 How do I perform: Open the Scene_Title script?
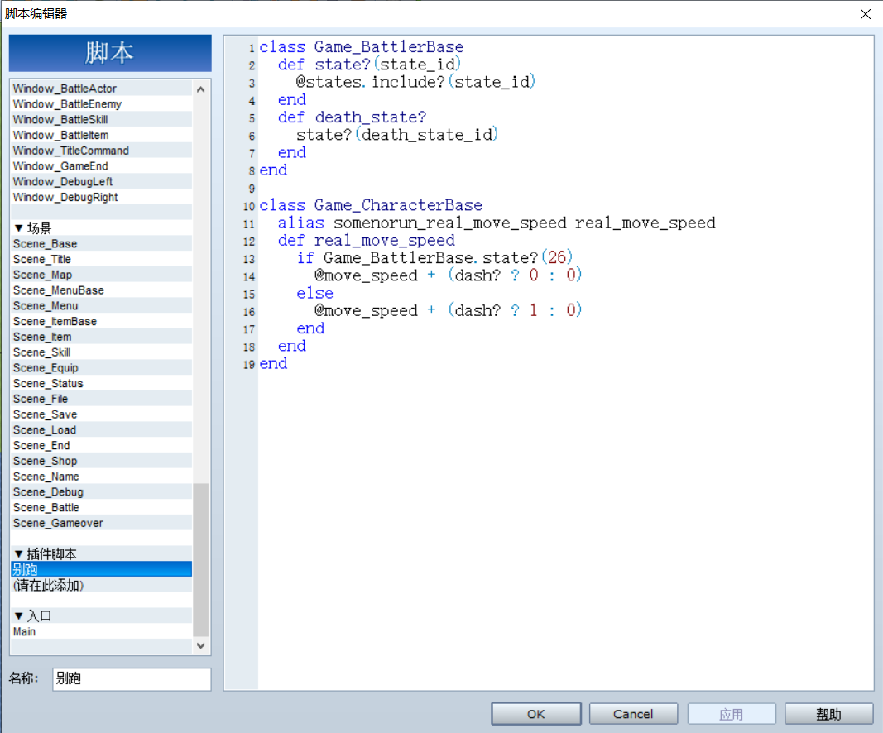[101, 259]
